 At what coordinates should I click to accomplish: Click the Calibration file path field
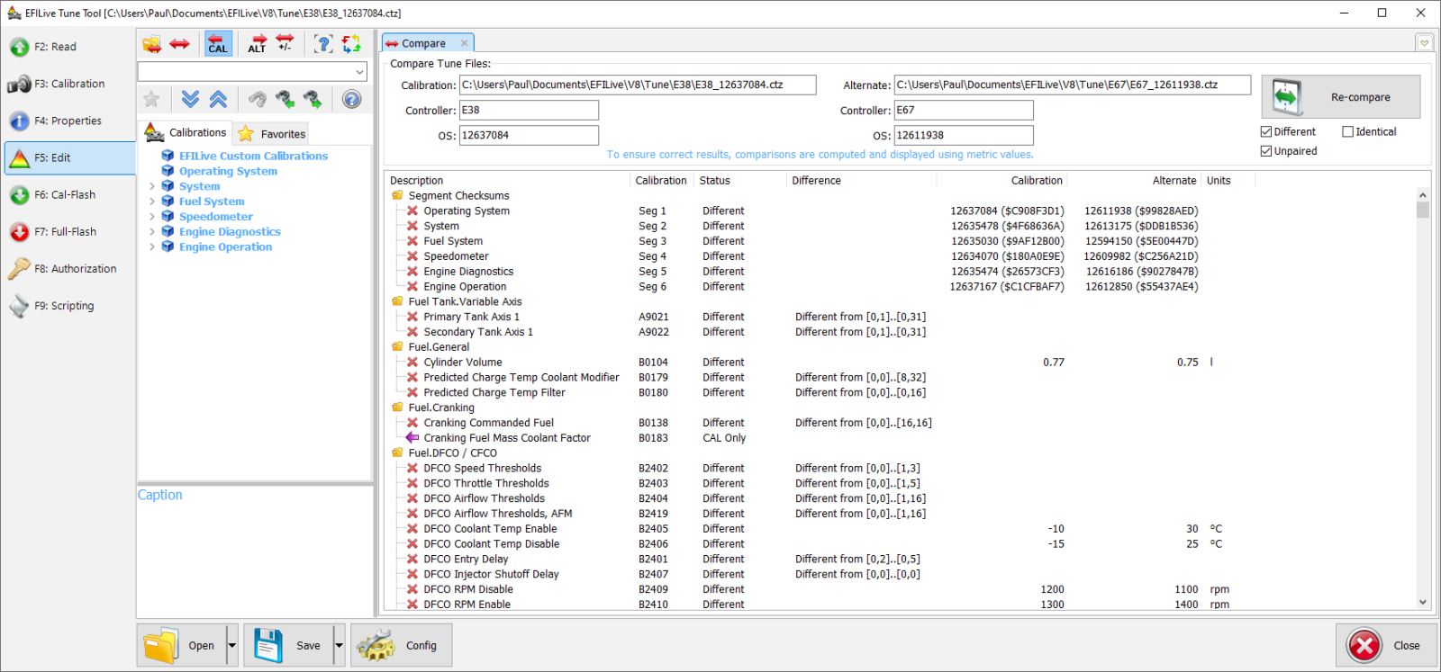(x=638, y=85)
